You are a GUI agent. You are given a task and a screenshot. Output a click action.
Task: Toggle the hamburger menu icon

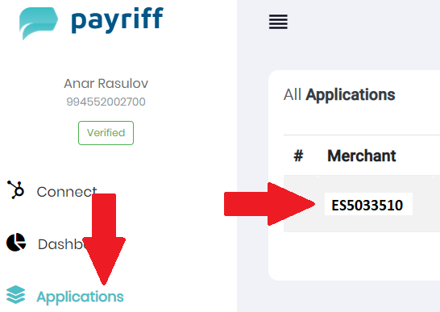[278, 22]
